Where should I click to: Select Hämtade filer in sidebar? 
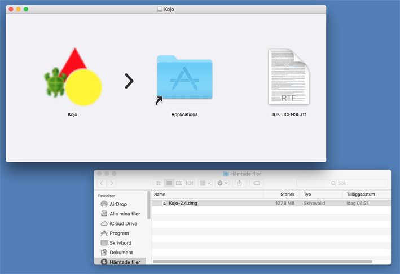(120, 262)
